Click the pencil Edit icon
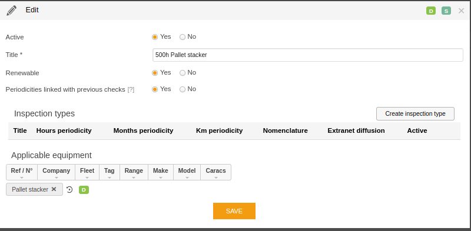 (x=11, y=11)
